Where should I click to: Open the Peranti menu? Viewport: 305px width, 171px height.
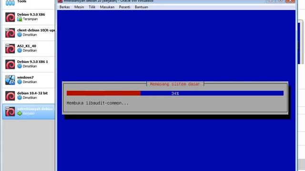124,7
